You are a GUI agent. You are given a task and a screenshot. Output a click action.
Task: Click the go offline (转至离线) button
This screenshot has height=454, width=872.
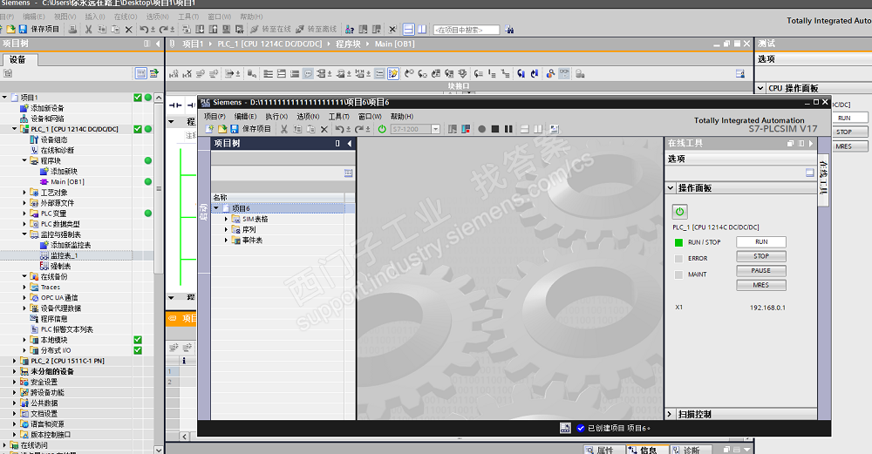[x=317, y=29]
